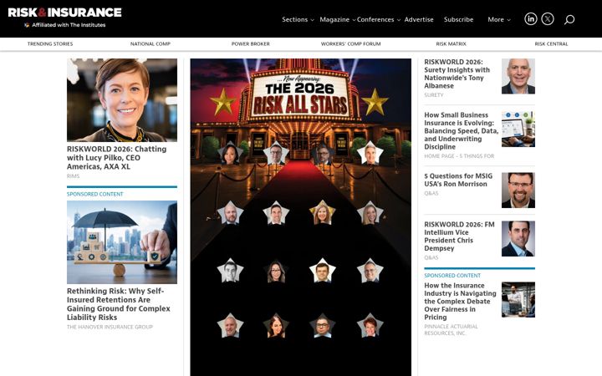Open small business laptop thumbnail
Viewport: 602px width, 376px height.
click(x=518, y=130)
